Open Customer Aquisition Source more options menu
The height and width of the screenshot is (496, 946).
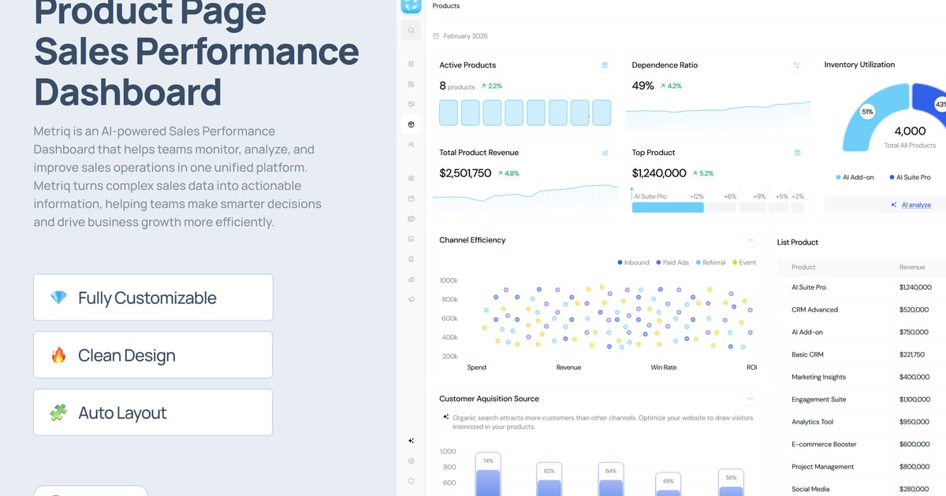coord(750,399)
